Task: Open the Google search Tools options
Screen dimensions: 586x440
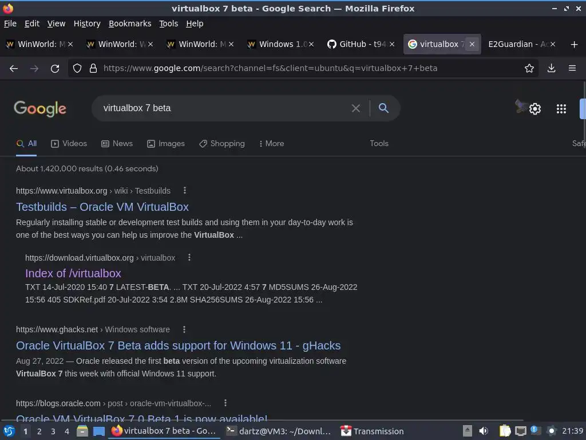Action: (379, 144)
